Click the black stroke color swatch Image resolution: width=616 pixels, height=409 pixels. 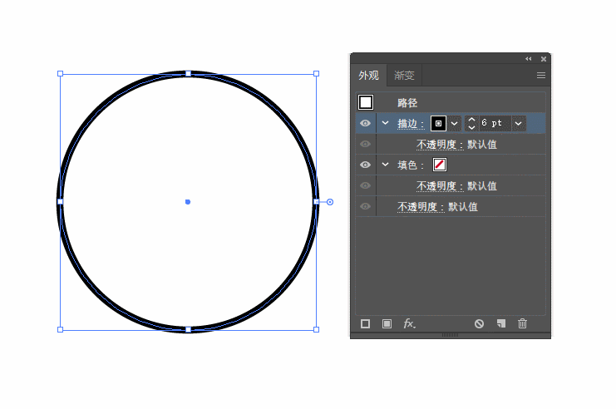click(x=438, y=123)
